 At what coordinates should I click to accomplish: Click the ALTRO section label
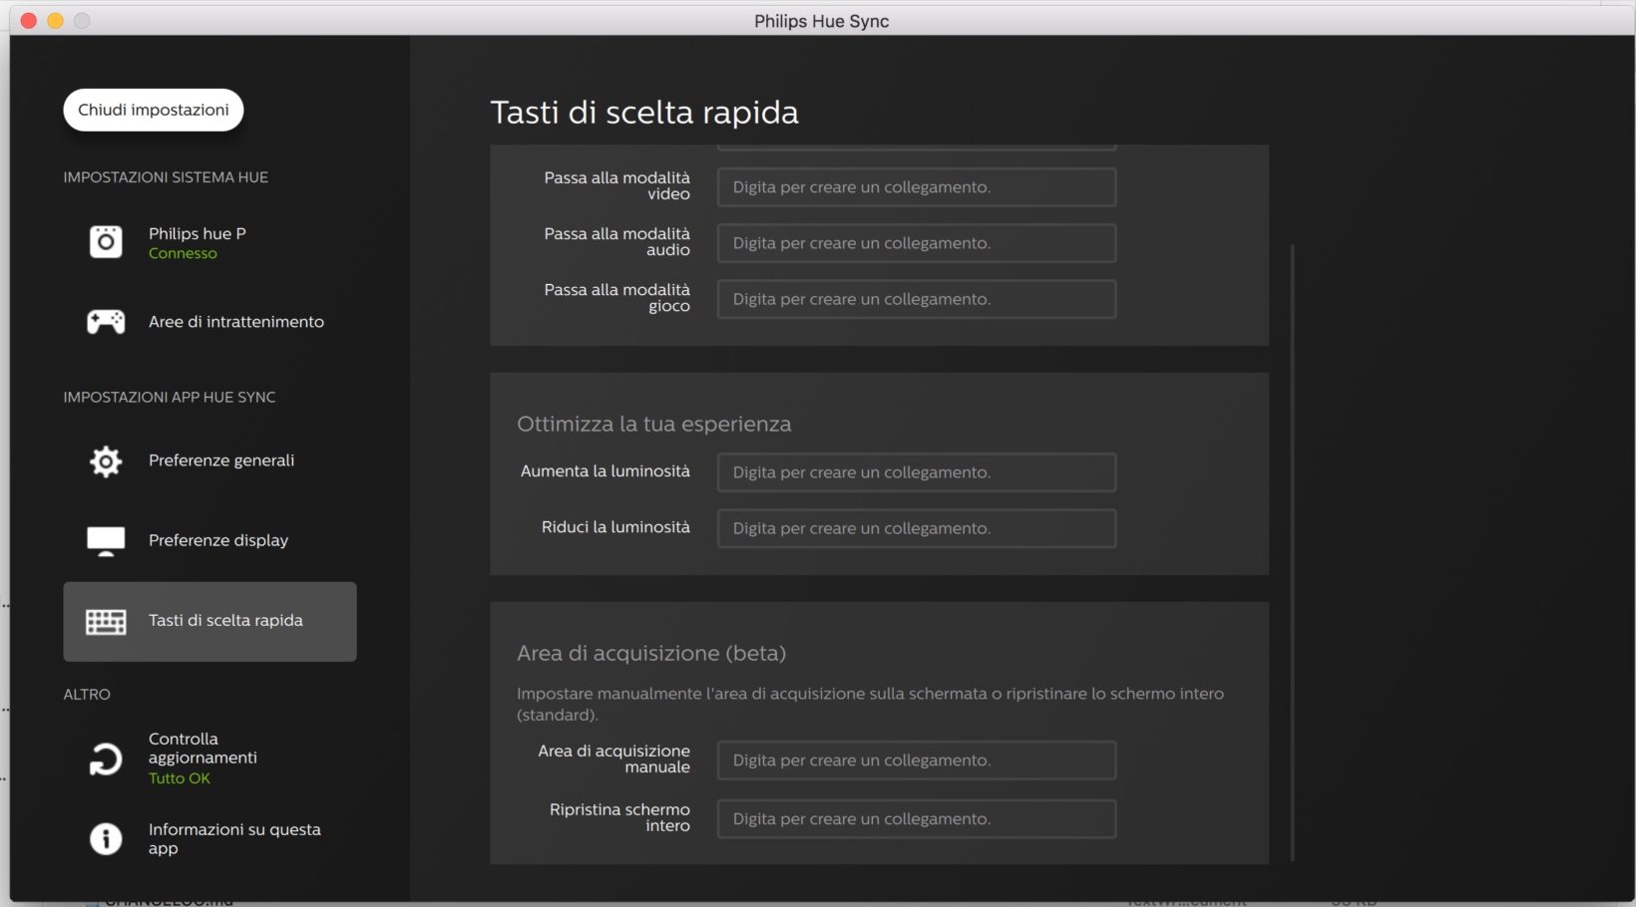[87, 694]
